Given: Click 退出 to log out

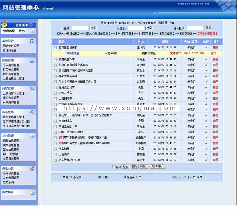Looking at the screenshot, I should (22, 31).
